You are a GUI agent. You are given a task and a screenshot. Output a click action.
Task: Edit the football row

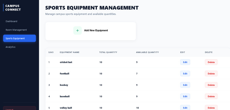(185, 74)
